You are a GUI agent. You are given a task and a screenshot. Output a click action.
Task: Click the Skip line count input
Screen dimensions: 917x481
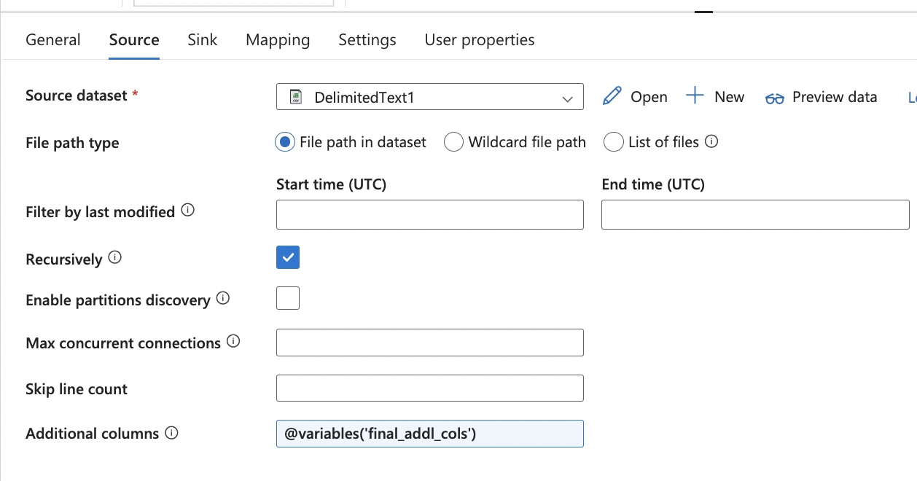coord(429,388)
